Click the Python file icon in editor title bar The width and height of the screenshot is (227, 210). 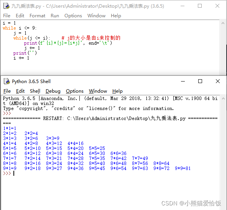[7, 6]
